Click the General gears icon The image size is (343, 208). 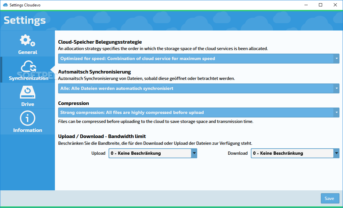(28, 40)
